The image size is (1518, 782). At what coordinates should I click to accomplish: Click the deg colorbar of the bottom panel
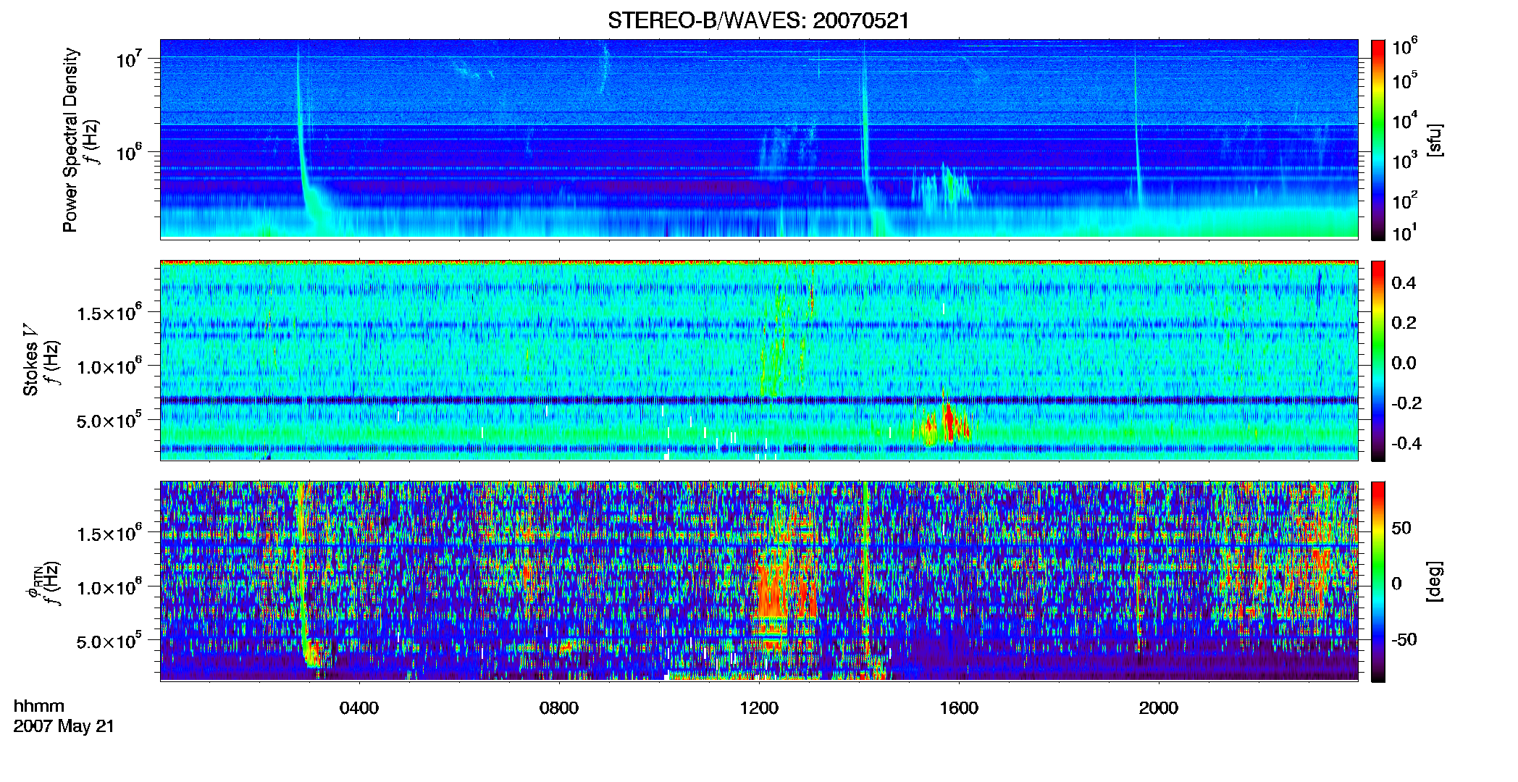pyautogui.click(x=1378, y=581)
